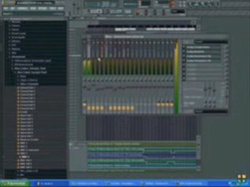Click the mixer window title bar
The width and height of the screenshot is (250, 187).
[x=155, y=36]
